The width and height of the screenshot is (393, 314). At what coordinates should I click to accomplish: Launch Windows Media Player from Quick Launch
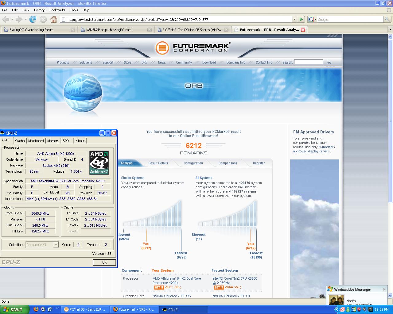43,309
